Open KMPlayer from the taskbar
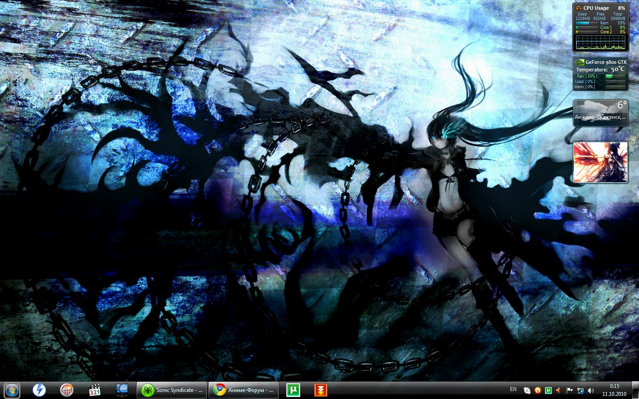Screen dimensions: 639x399 click(122, 390)
